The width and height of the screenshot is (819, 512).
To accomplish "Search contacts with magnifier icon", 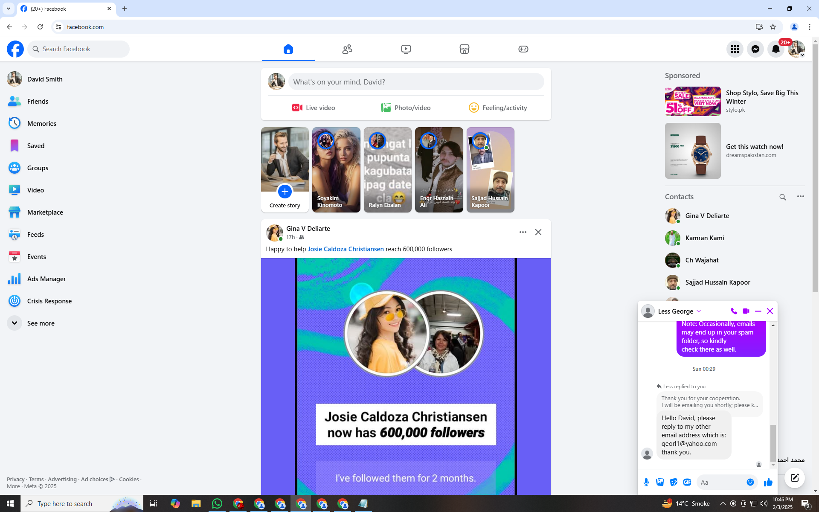I will point(782,197).
